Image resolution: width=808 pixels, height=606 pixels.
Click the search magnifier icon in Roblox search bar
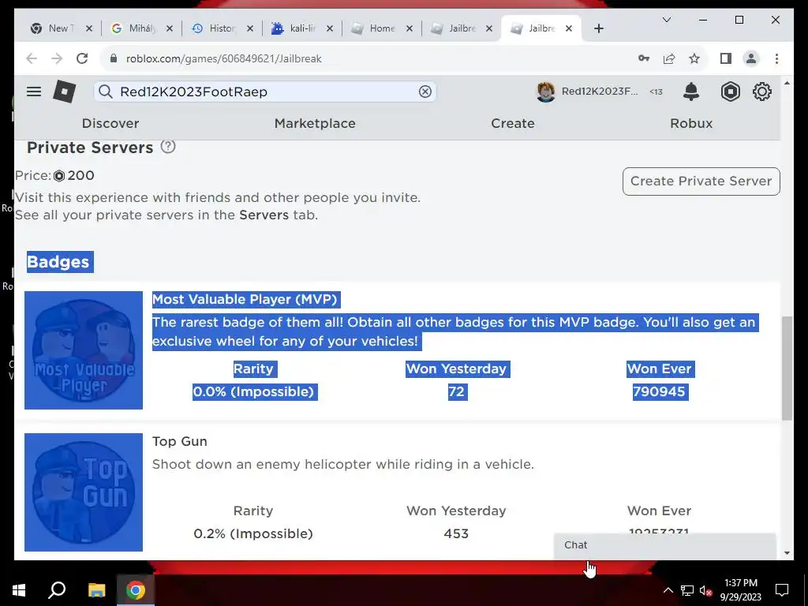[x=106, y=92]
